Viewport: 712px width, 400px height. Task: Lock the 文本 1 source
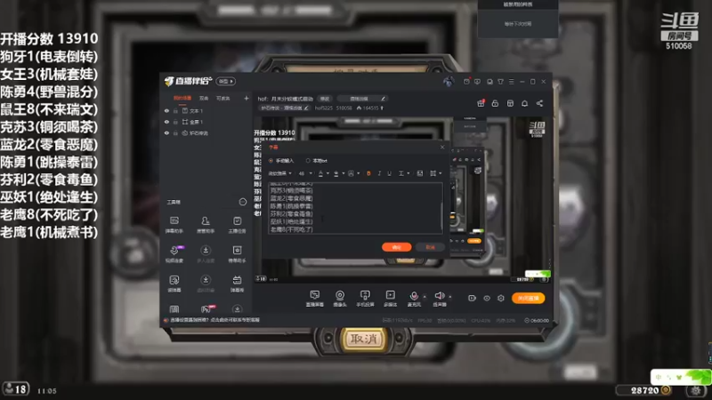175,110
